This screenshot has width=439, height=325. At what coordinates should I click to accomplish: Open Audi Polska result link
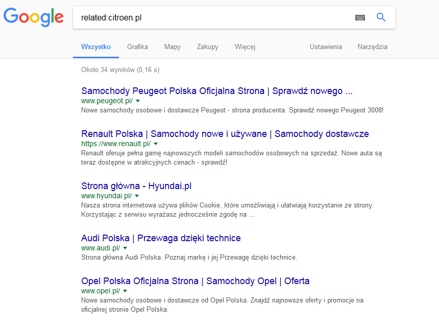[161, 238]
